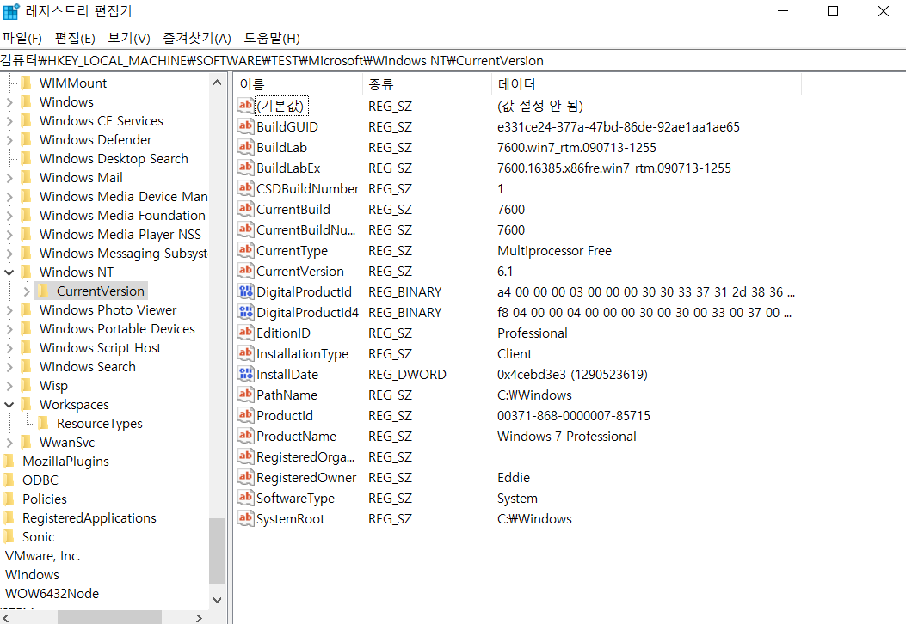This screenshot has height=624, width=906.
Task: Expand the Windows Search key
Action: pos(9,367)
